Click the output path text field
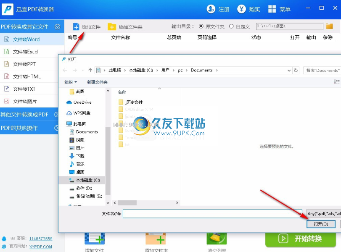 click(x=289, y=26)
